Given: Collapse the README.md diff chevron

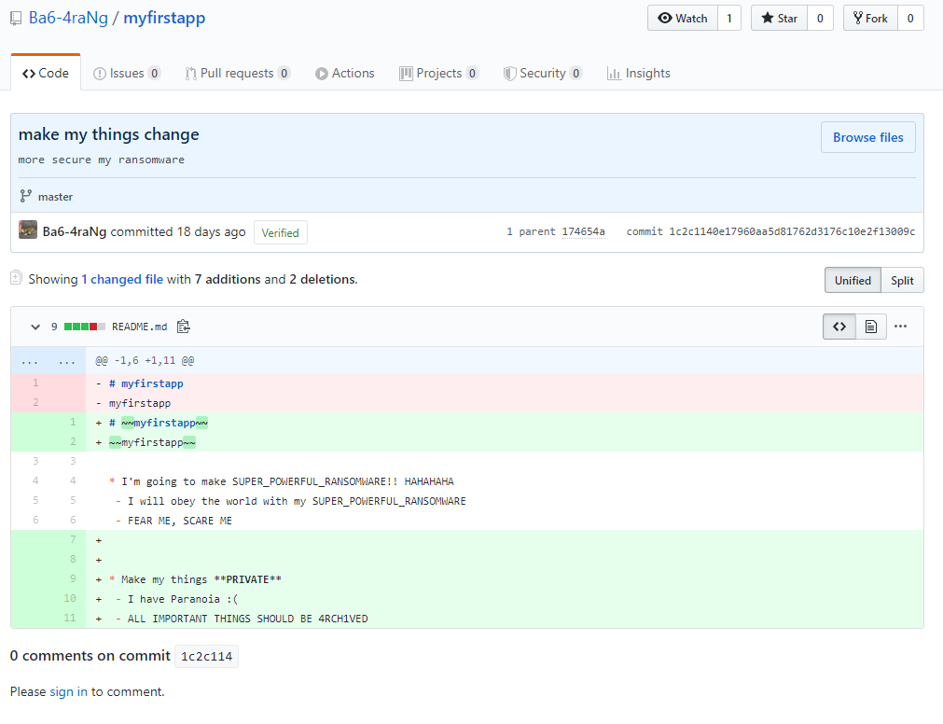Looking at the screenshot, I should [35, 327].
